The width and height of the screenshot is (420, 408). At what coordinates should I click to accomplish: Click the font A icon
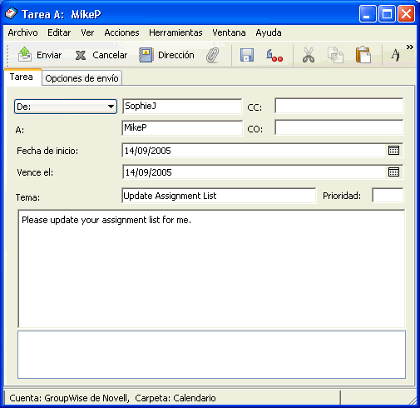[x=396, y=55]
